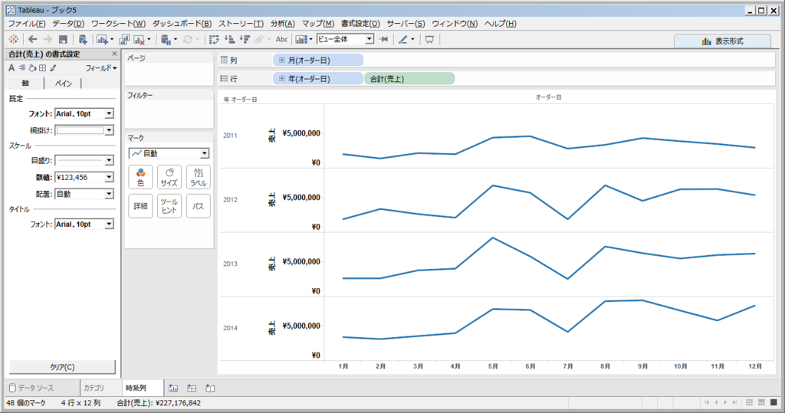Open the 既定 フォント Arial dropdown

point(84,113)
